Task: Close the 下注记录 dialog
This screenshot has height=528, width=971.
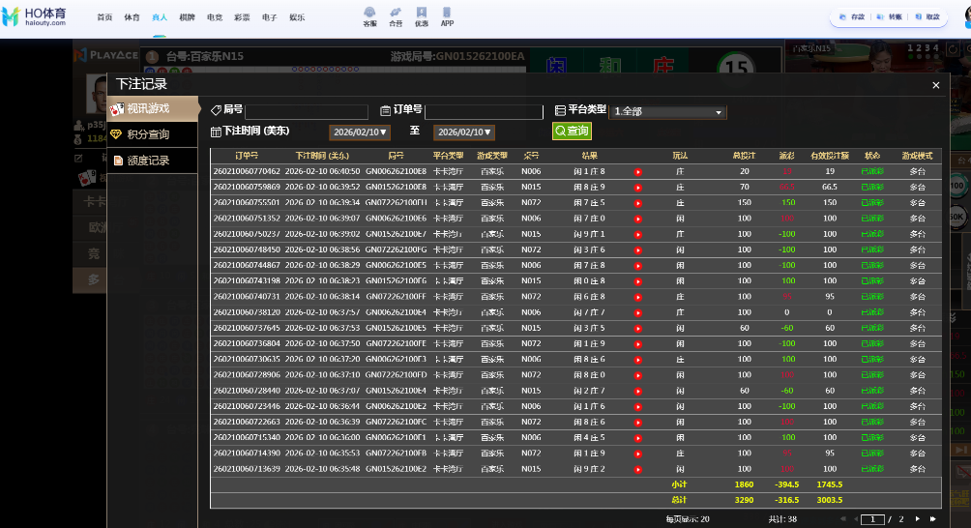Action: click(935, 85)
